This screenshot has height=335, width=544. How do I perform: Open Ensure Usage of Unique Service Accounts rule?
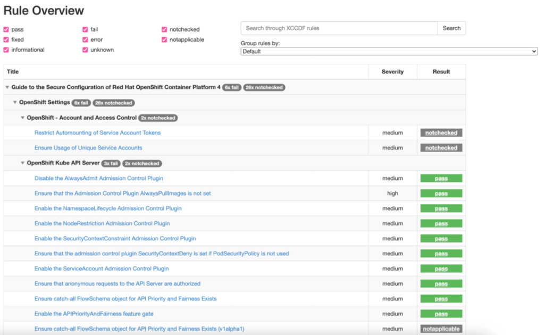tap(88, 148)
